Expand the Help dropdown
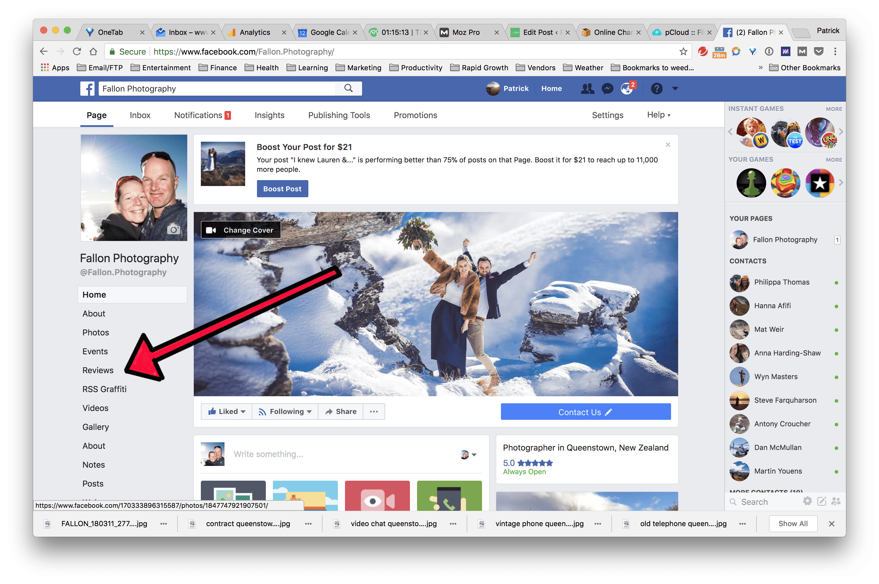The height and width of the screenshot is (584, 879). click(659, 115)
